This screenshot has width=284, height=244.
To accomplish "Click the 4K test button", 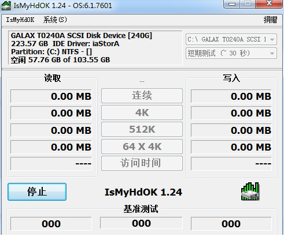I will (x=142, y=112).
